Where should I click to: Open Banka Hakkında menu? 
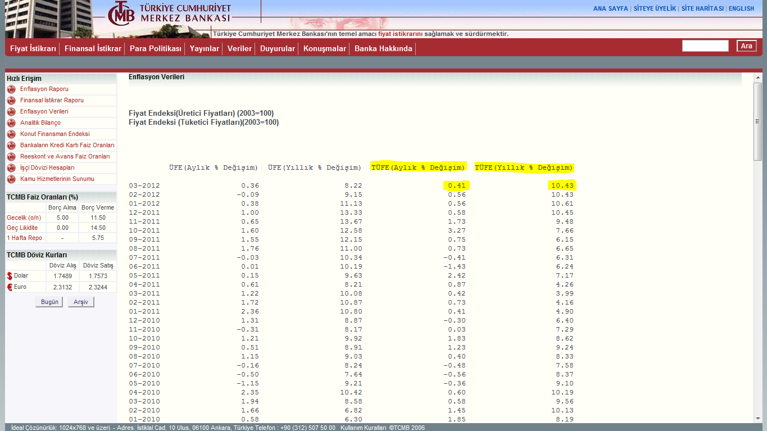(x=383, y=49)
